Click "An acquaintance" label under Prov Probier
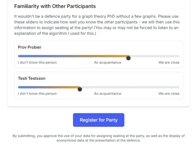193x147 pixels. click(107, 62)
